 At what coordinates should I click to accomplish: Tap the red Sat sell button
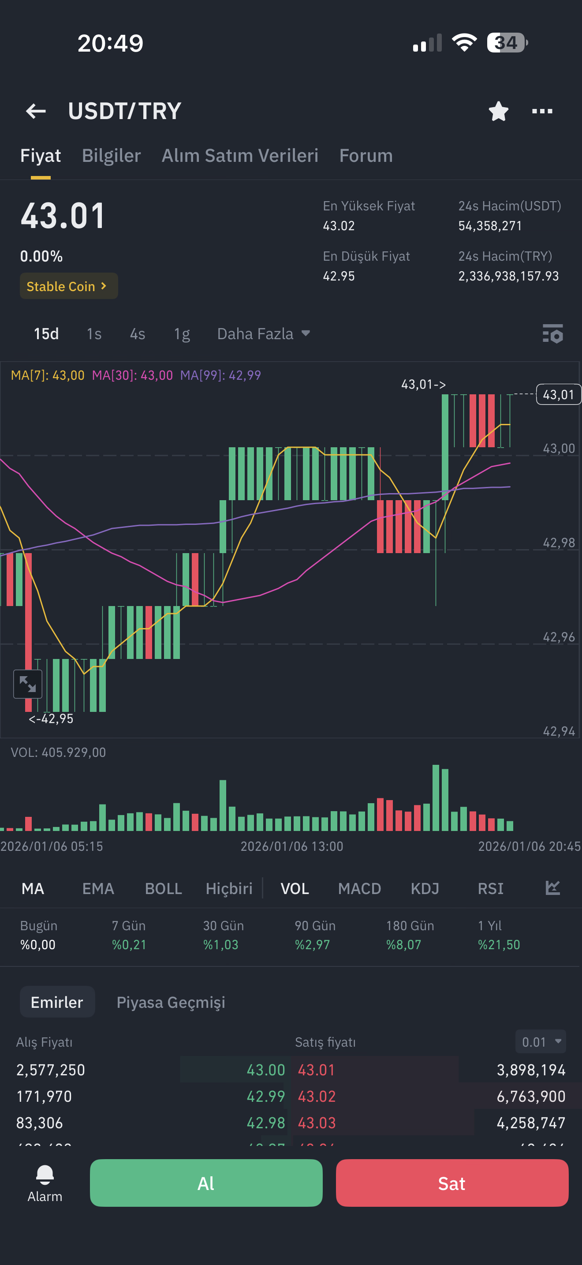pos(452,1183)
